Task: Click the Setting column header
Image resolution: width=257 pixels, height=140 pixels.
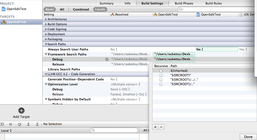Action: pos(49,14)
